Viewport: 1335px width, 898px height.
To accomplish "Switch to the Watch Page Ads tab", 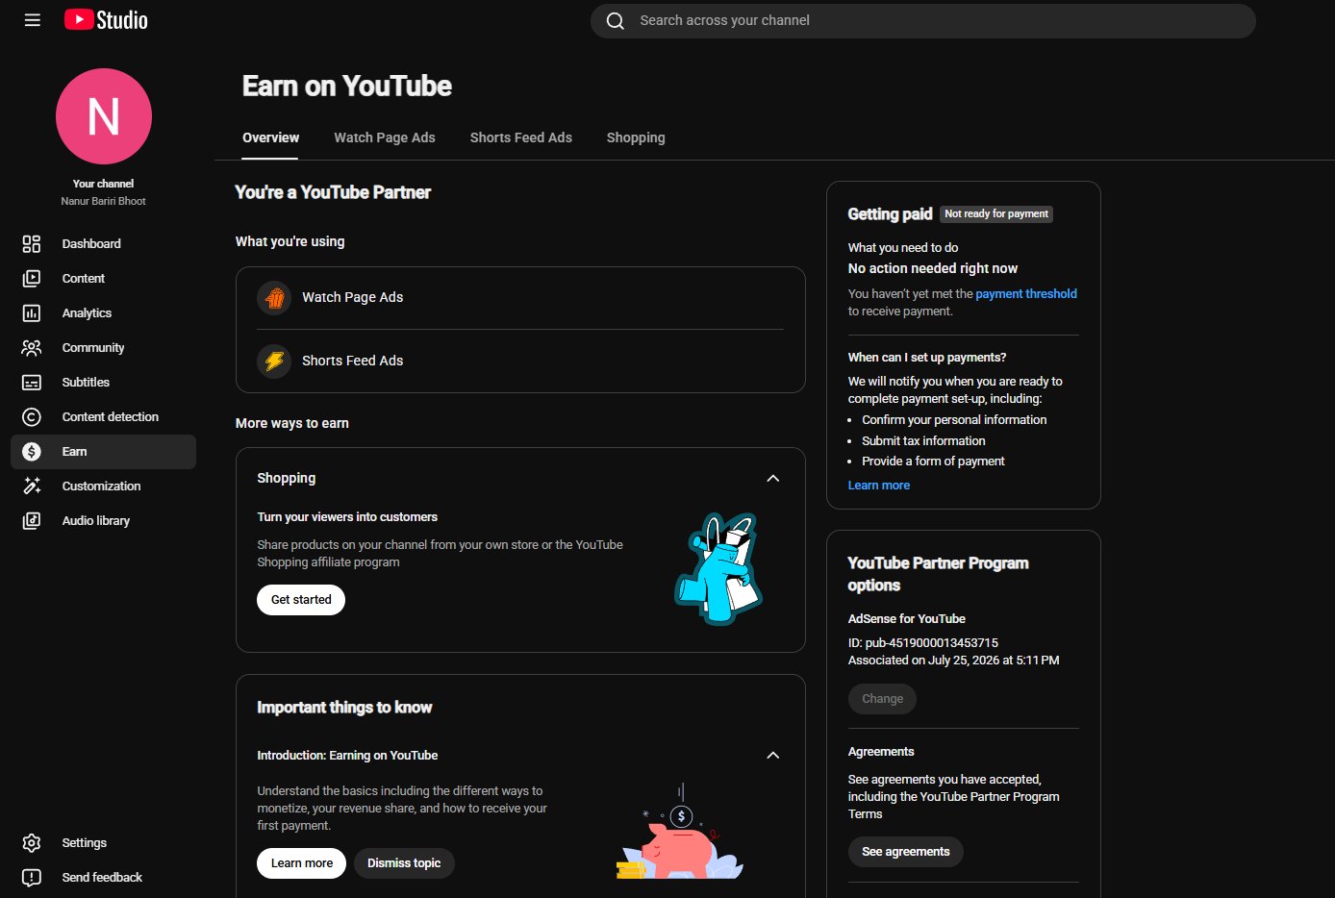I will coord(385,137).
